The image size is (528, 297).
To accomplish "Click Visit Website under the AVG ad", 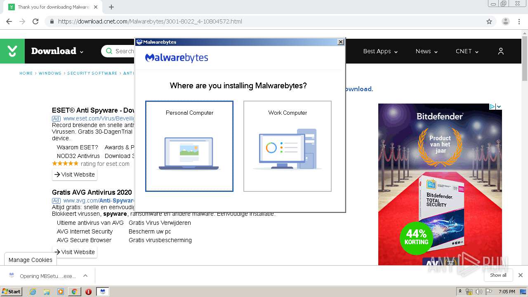I will pos(75,252).
